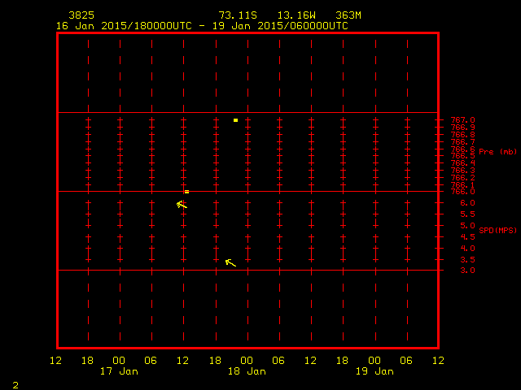The image size is (521, 390).
Task: Click the end time 19 Jan 2015/060000UTC
Action: click(280, 26)
